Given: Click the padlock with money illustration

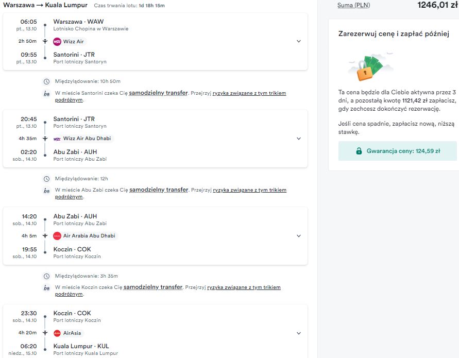Looking at the screenshot, I should (x=370, y=67).
